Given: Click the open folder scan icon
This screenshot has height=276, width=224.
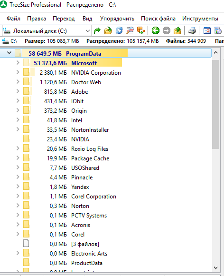Looking at the screenshot, I should coord(108,31).
